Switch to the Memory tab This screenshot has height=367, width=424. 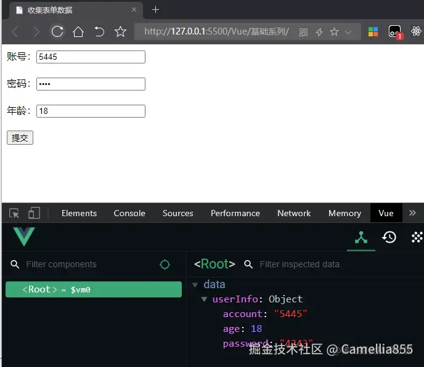click(344, 213)
